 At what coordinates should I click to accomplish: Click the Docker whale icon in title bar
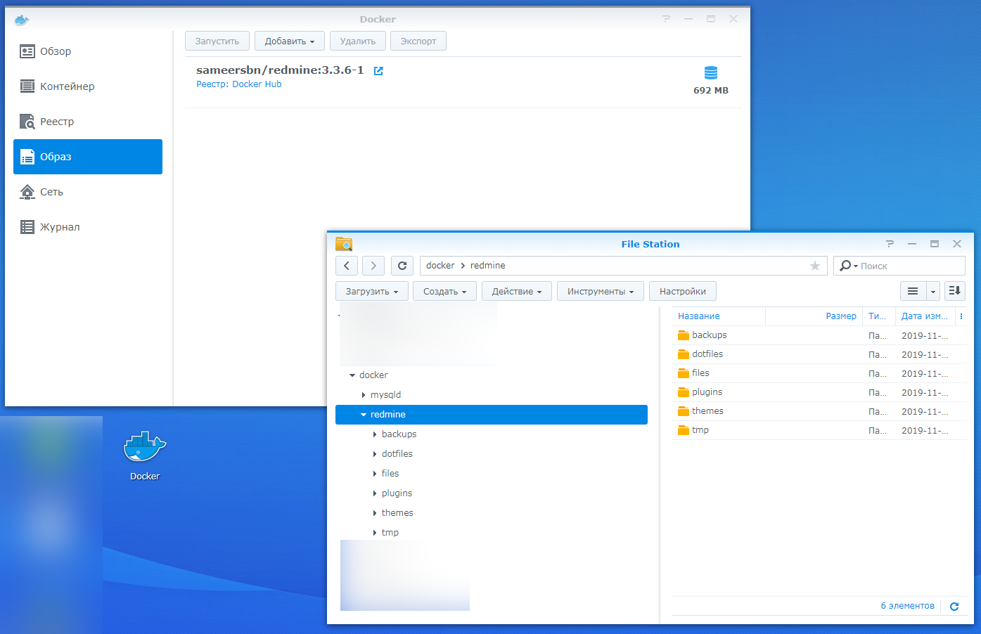22,20
